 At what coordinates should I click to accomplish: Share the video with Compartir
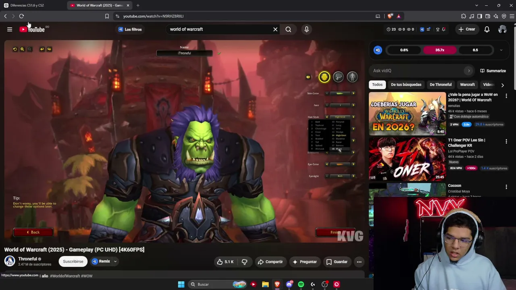pyautogui.click(x=270, y=262)
